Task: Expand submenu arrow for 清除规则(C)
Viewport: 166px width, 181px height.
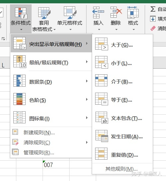Action: [x=87, y=142]
